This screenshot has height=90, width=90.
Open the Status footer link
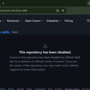point(29,89)
